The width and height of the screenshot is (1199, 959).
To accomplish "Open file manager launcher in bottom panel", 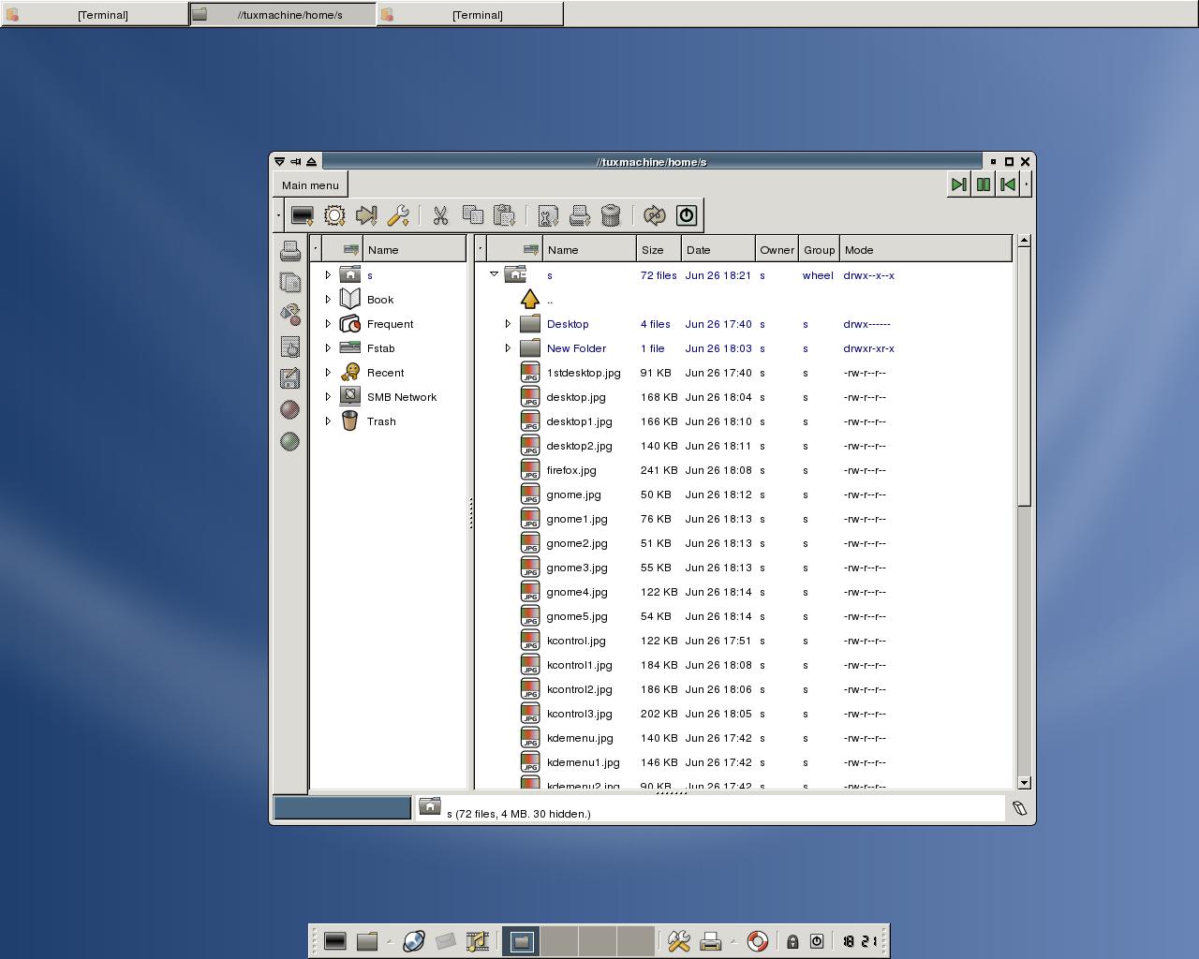I will point(367,941).
